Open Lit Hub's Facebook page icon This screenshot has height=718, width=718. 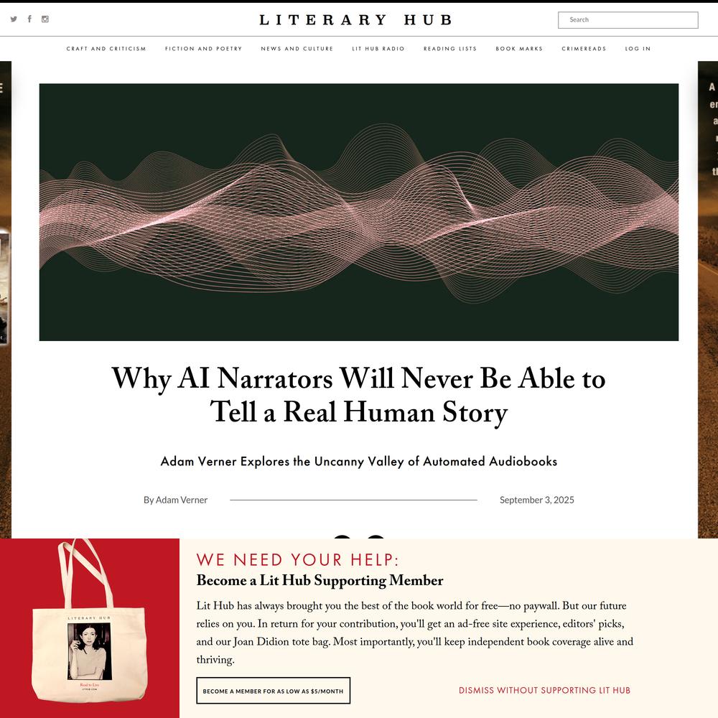click(29, 19)
